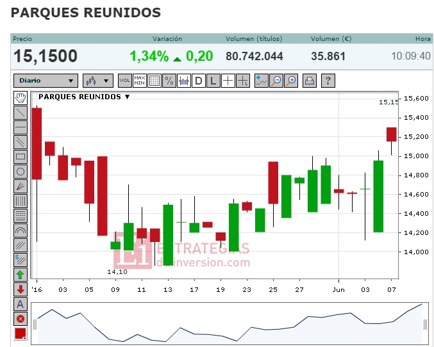Select the horizontal line drawing tool
Viewport: 434px width, 347px height.
coord(21,127)
